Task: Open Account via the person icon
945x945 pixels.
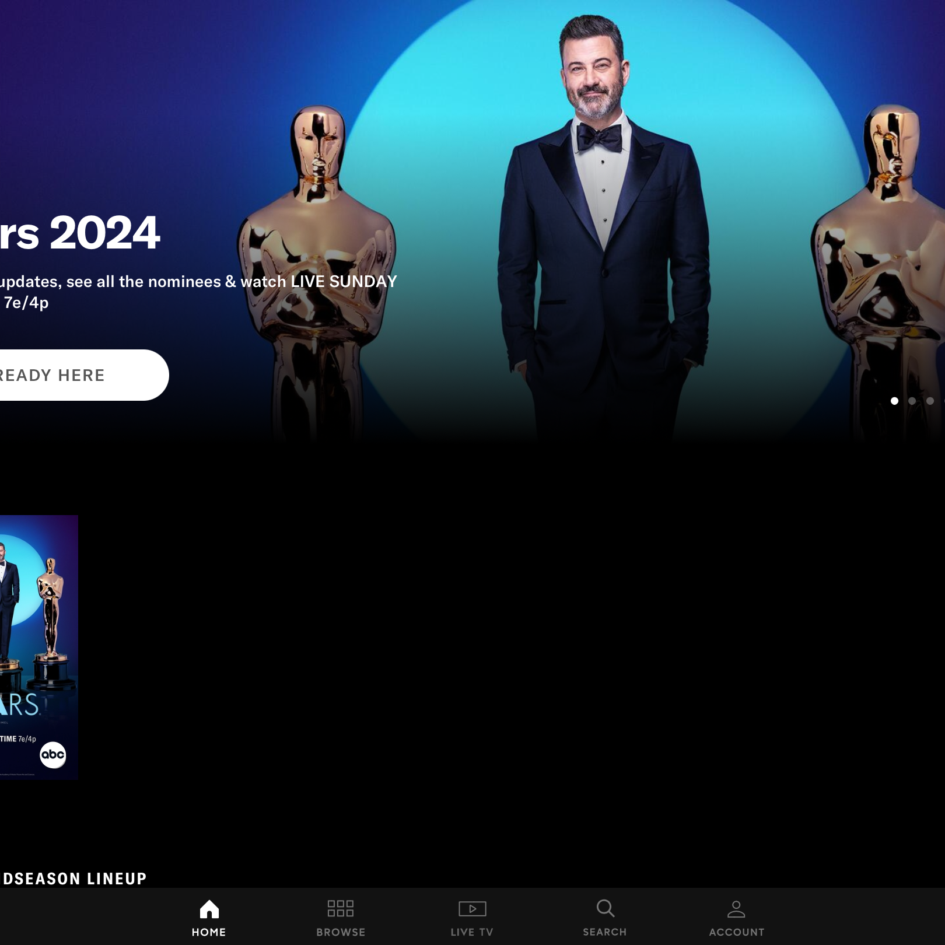Action: (x=736, y=909)
